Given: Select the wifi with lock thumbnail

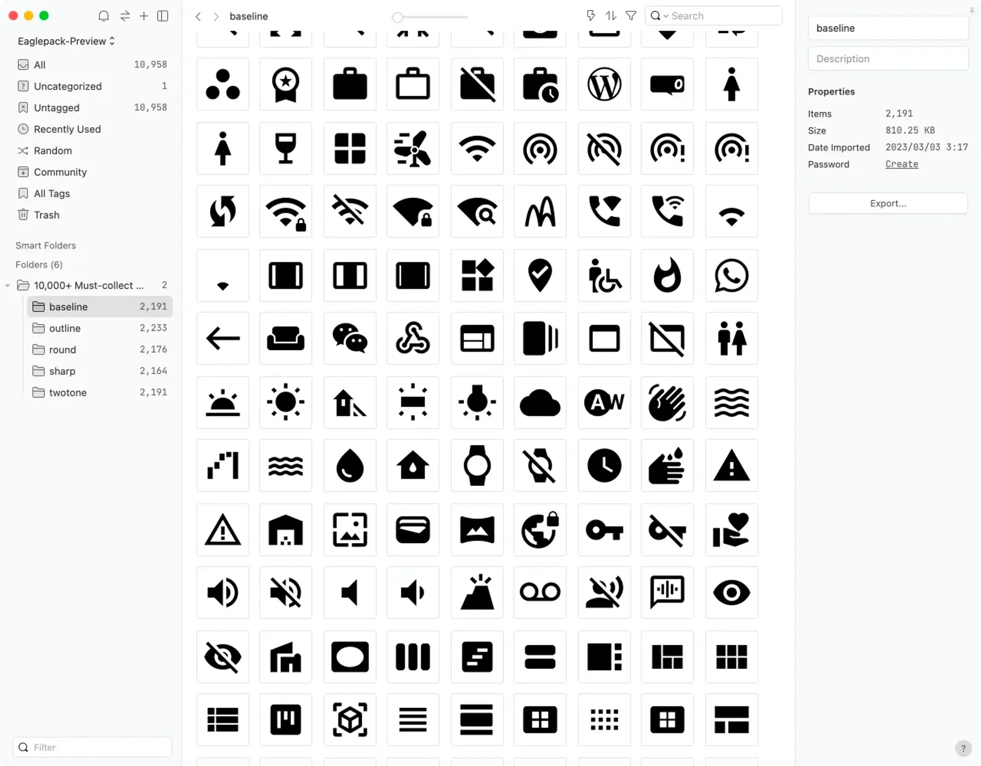Looking at the screenshot, I should [x=285, y=211].
